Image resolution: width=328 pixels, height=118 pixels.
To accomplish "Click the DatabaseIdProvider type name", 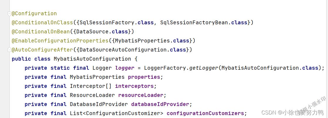I will [x=99, y=104].
